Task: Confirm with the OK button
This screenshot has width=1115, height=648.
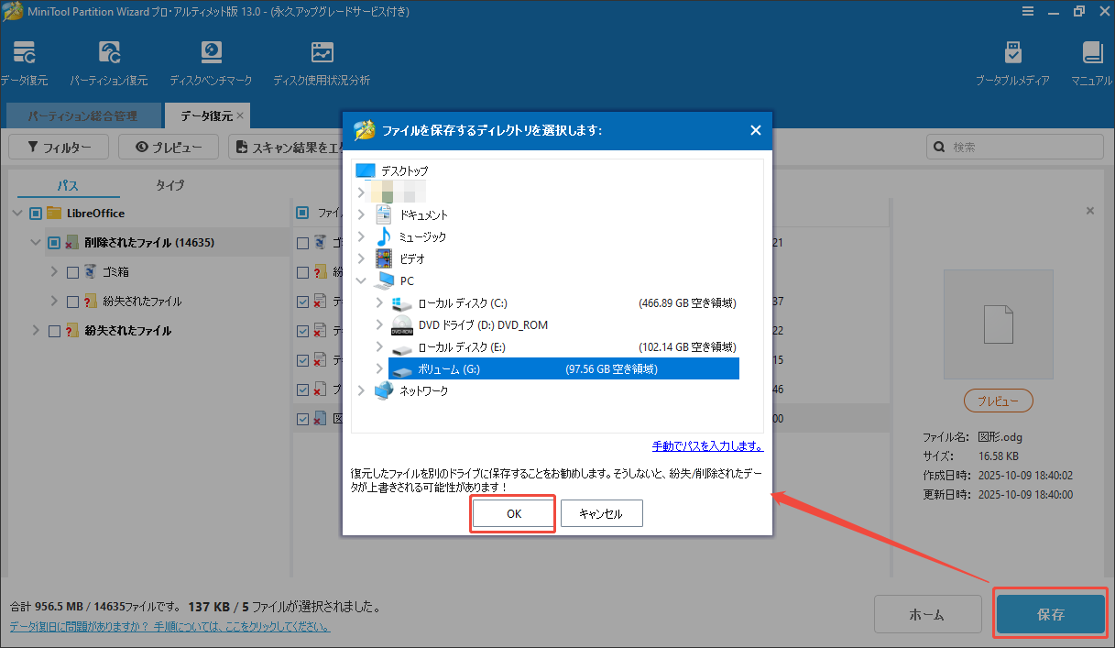Action: click(x=514, y=514)
